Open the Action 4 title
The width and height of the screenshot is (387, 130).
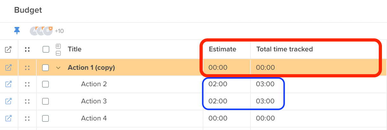click(x=94, y=118)
